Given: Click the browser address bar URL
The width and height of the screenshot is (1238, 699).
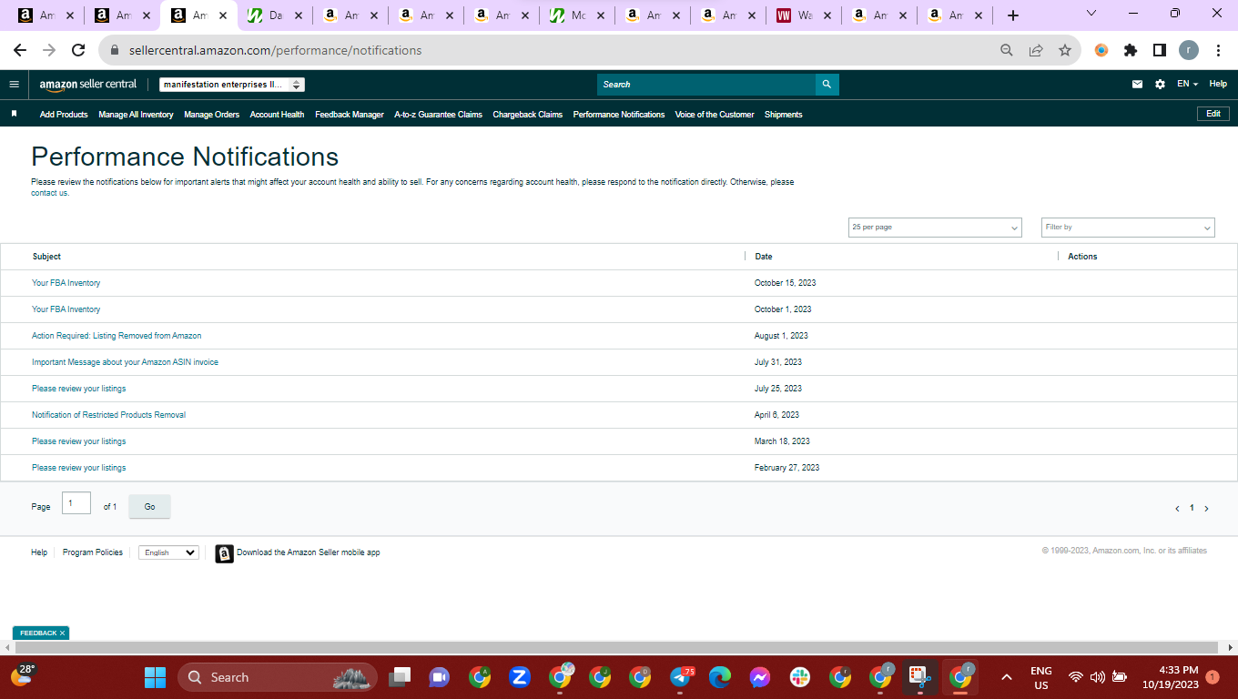Looking at the screenshot, I should tap(276, 50).
